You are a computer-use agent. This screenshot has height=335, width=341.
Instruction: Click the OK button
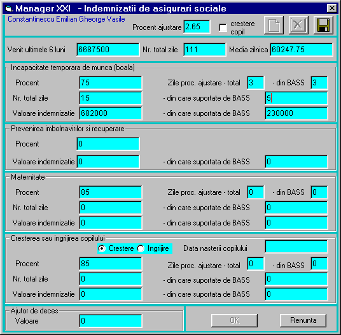(234, 320)
